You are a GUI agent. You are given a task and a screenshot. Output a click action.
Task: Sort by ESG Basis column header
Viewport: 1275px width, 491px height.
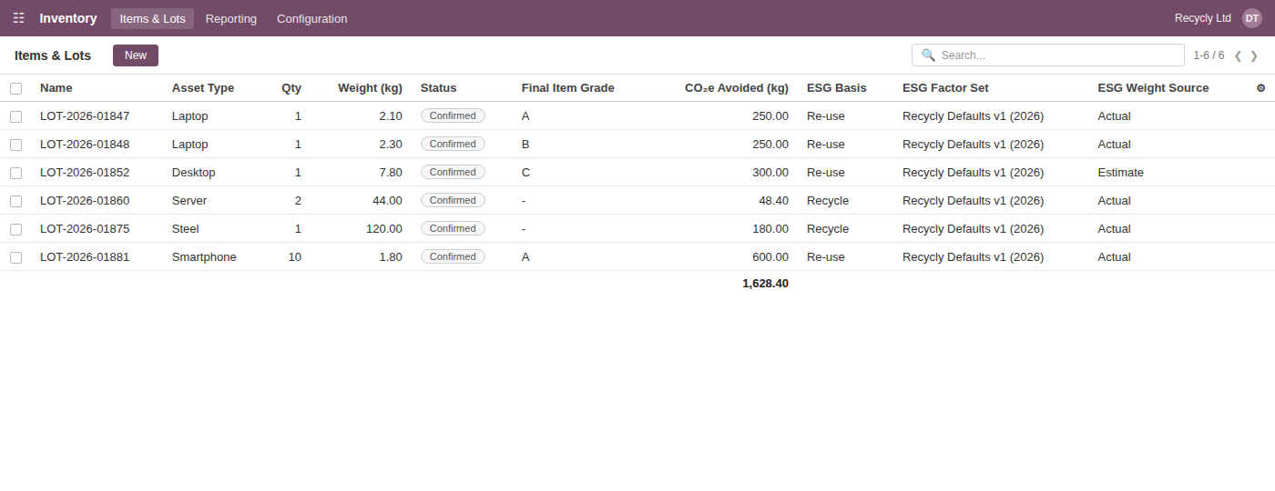[x=837, y=88]
